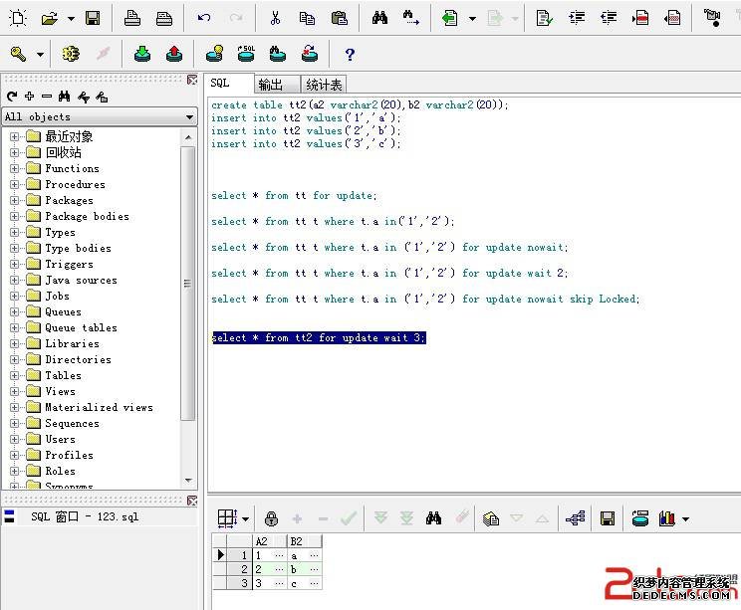
Task: Click the Help question mark icon
Action: (x=350, y=54)
